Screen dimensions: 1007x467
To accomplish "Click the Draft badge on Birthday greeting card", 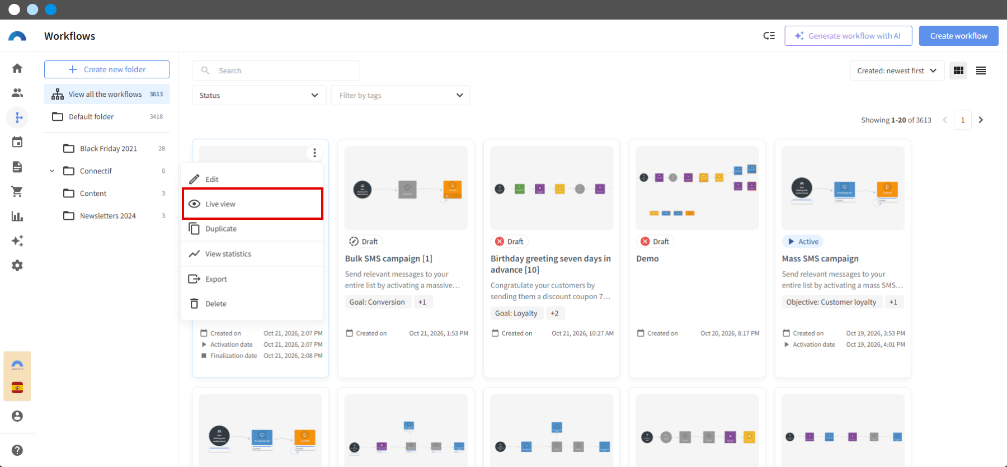I will point(509,242).
